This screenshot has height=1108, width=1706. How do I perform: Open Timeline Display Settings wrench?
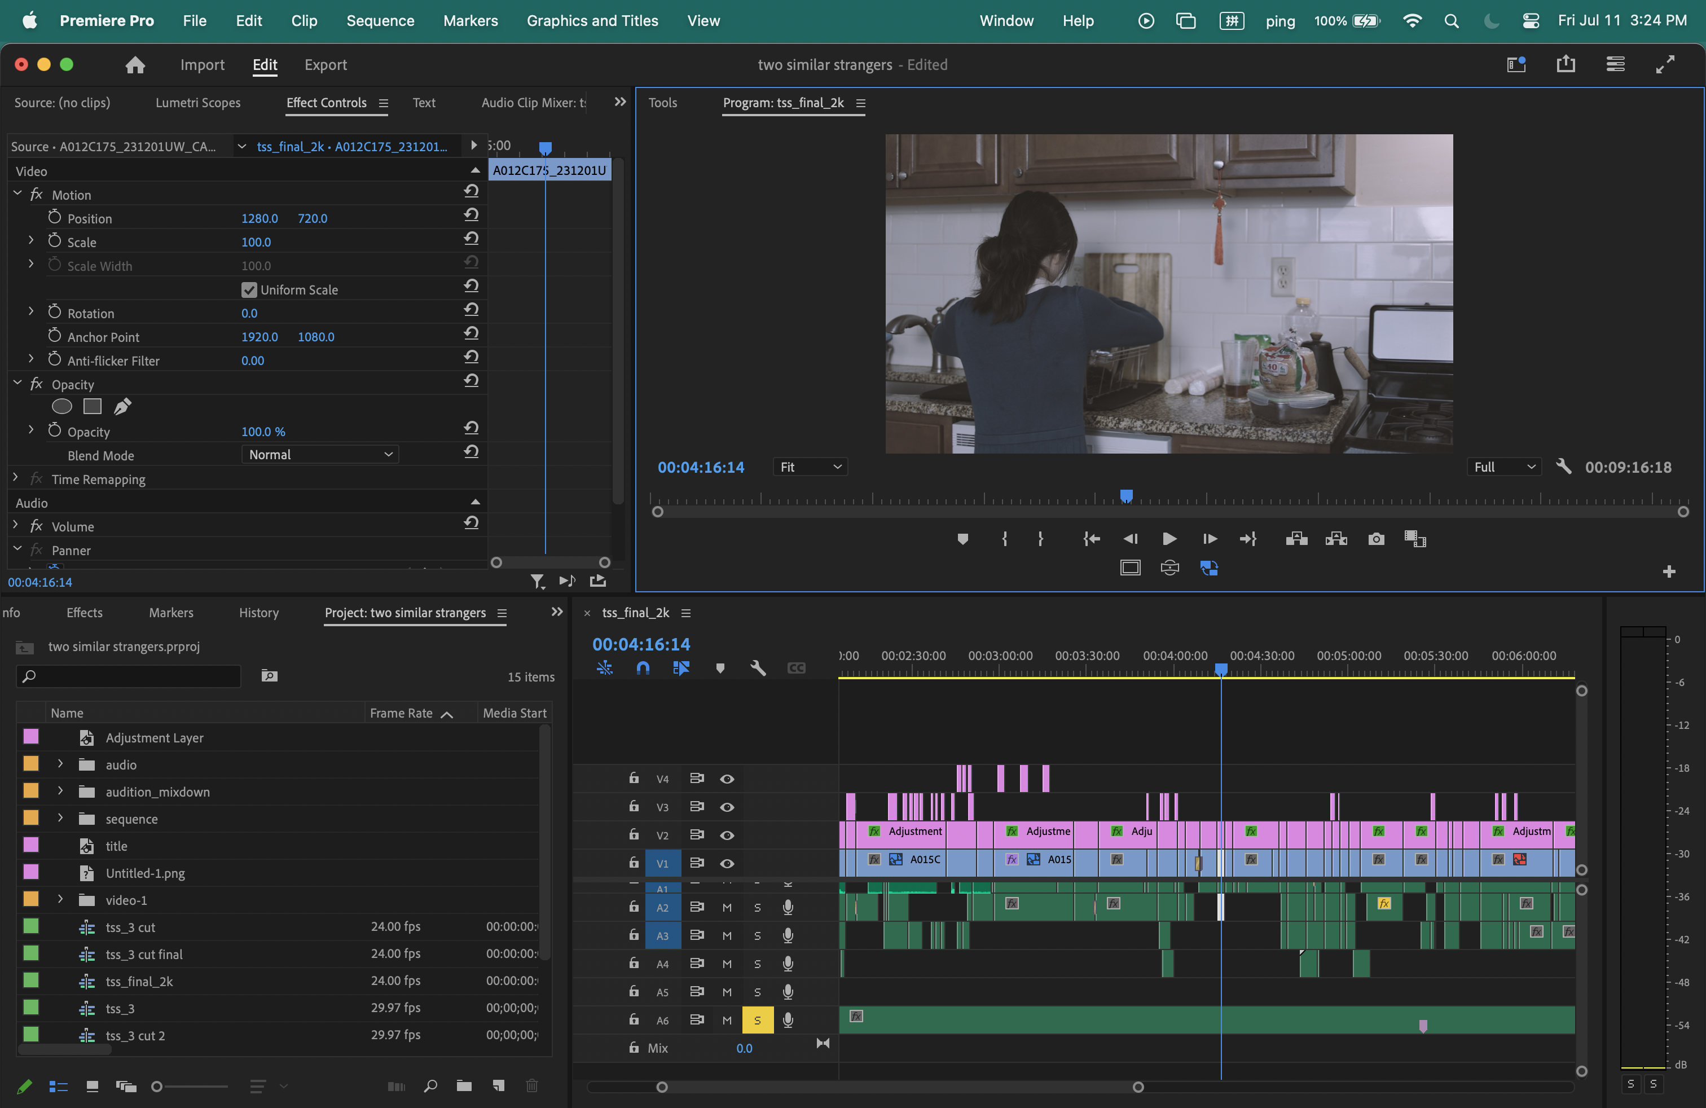pos(758,668)
